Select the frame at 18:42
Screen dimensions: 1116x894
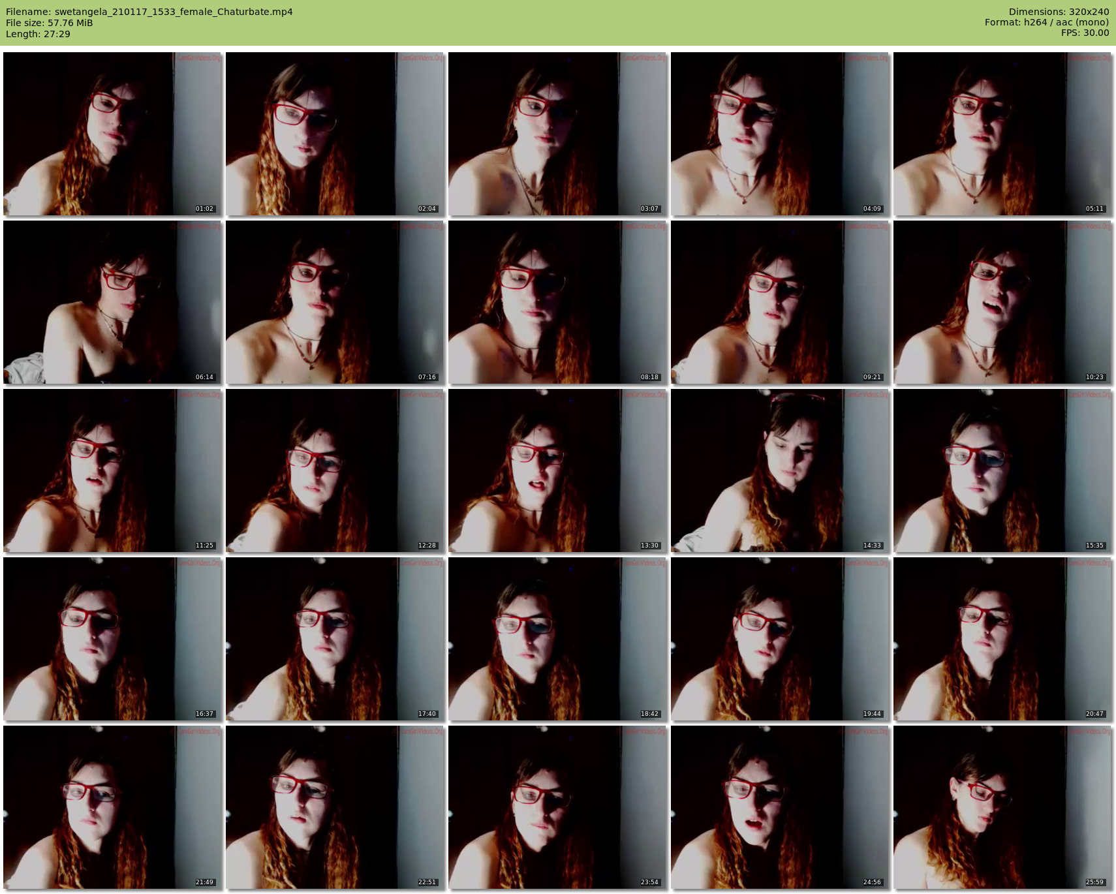(557, 639)
